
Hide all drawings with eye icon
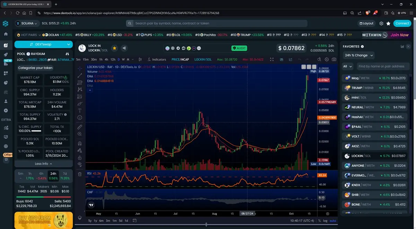80,164
